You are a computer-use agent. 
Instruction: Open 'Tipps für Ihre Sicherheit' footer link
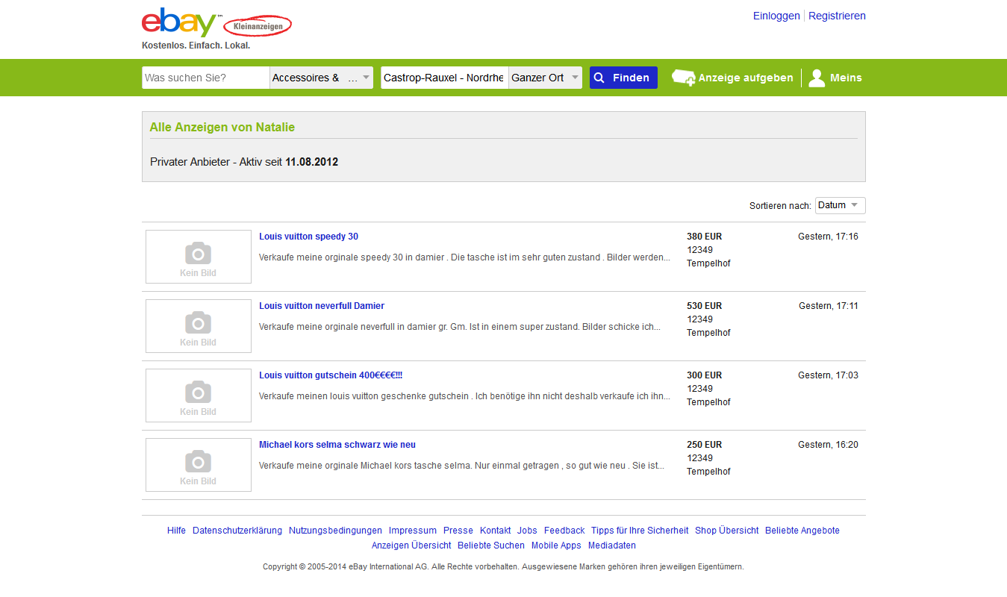click(x=640, y=531)
